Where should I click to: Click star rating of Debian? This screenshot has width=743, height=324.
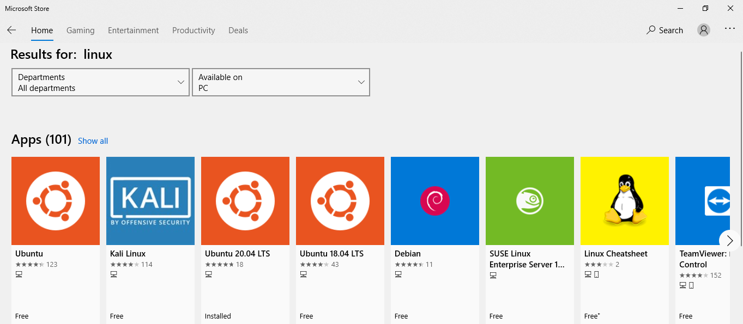point(409,265)
